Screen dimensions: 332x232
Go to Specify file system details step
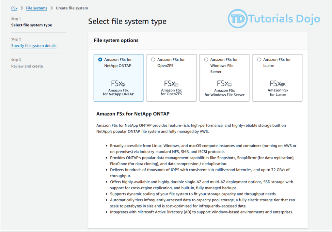click(34, 45)
